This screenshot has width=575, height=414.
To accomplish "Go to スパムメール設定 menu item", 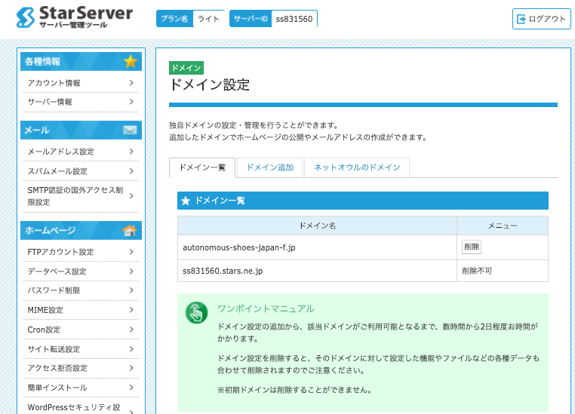I will click(57, 171).
